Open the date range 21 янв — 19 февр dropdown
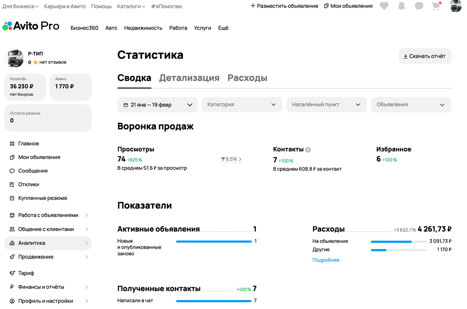The height and width of the screenshot is (309, 467). coord(158,105)
